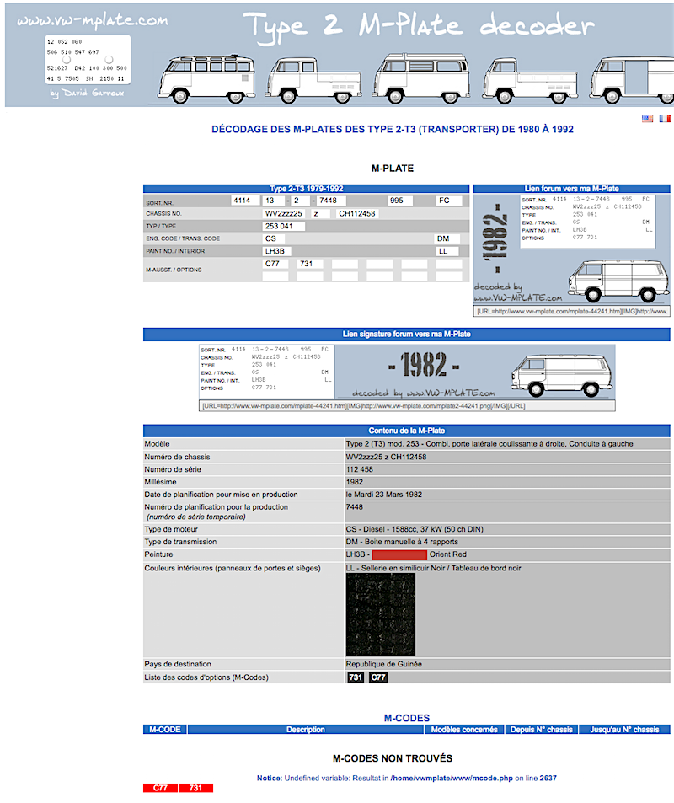Click the SORT NR field containing 995

[400, 201]
